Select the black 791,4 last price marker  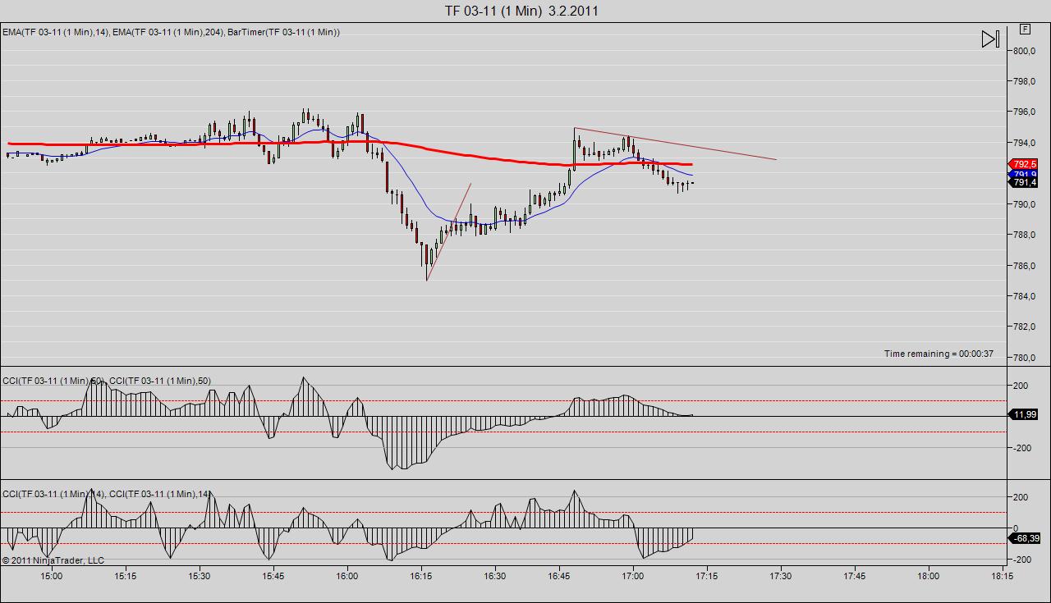pos(1024,182)
